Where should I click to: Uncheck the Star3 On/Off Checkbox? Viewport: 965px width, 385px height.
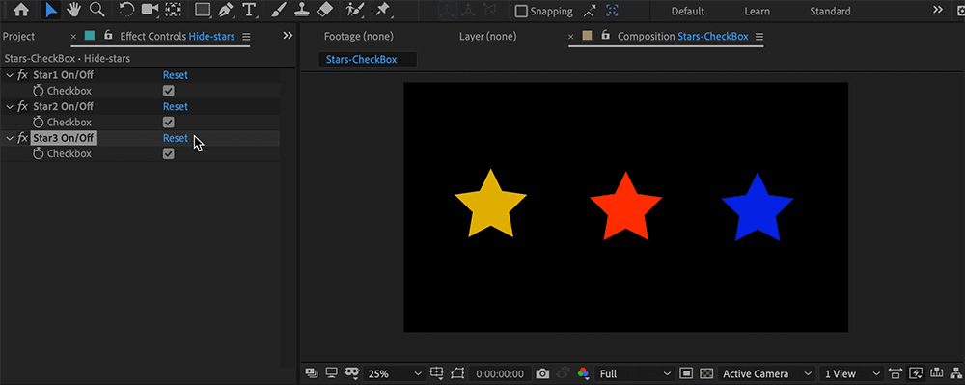[x=169, y=153]
